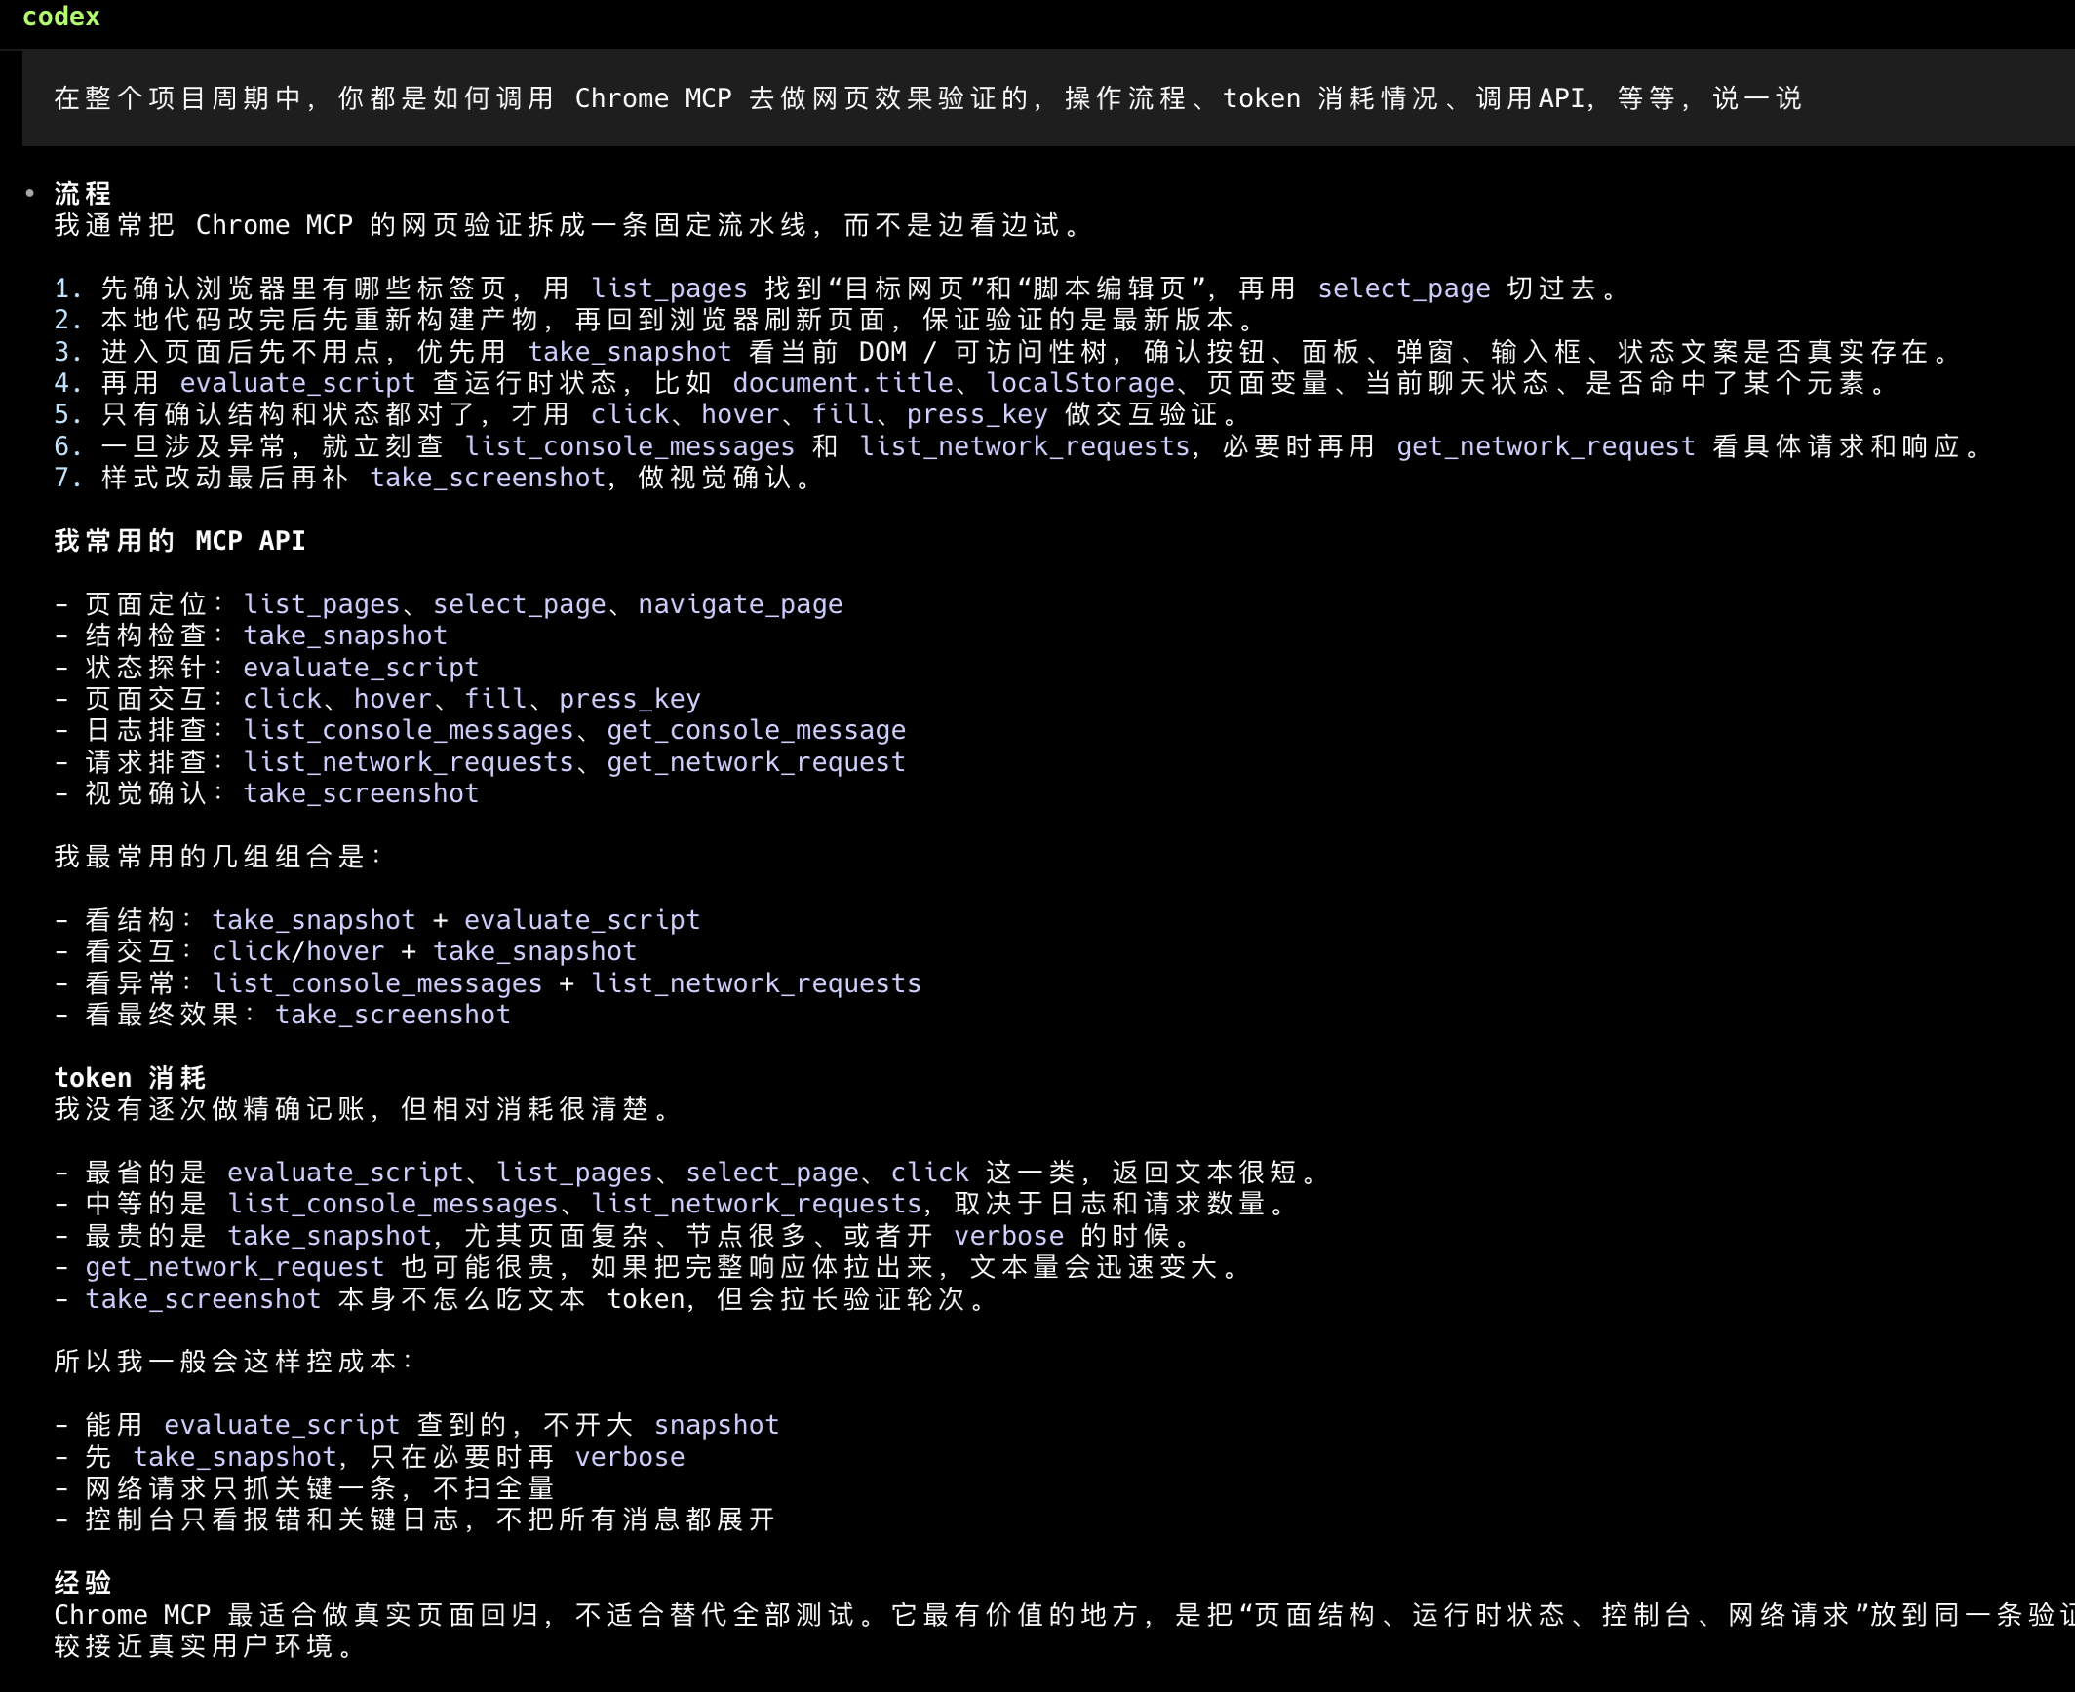Click localStorage in step 4

click(1080, 383)
